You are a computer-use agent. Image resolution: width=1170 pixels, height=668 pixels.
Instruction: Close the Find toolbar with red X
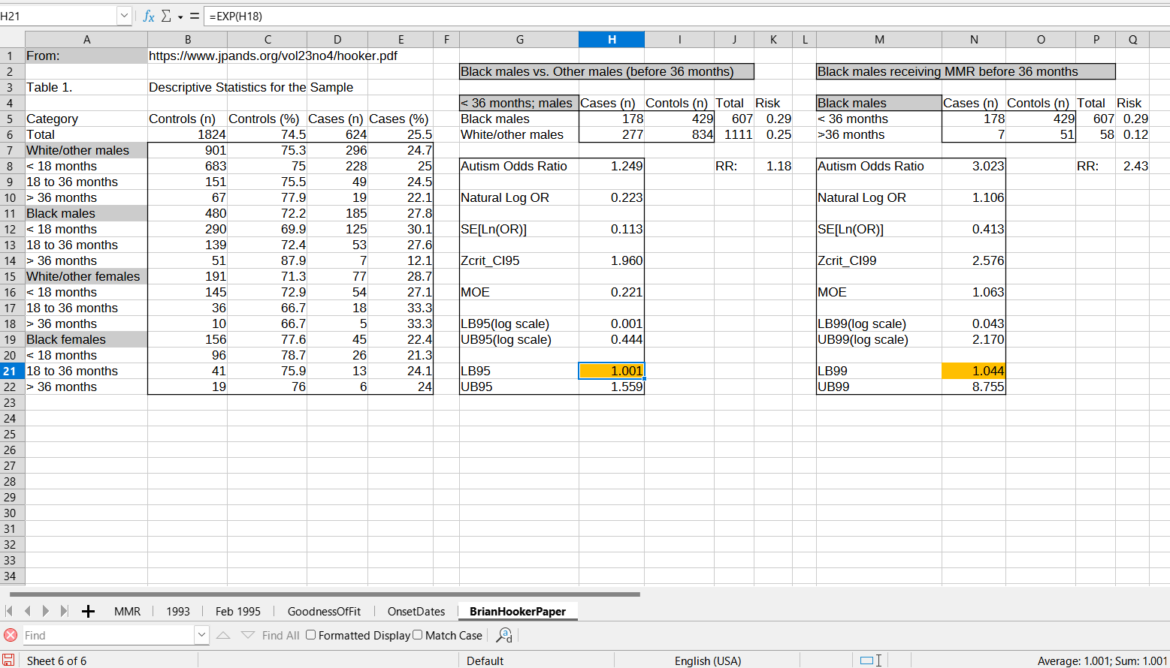(x=11, y=635)
